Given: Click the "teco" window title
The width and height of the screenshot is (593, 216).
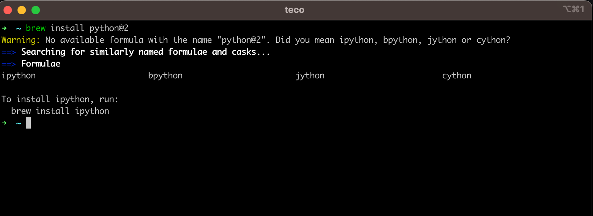Looking at the screenshot, I should pyautogui.click(x=294, y=10).
